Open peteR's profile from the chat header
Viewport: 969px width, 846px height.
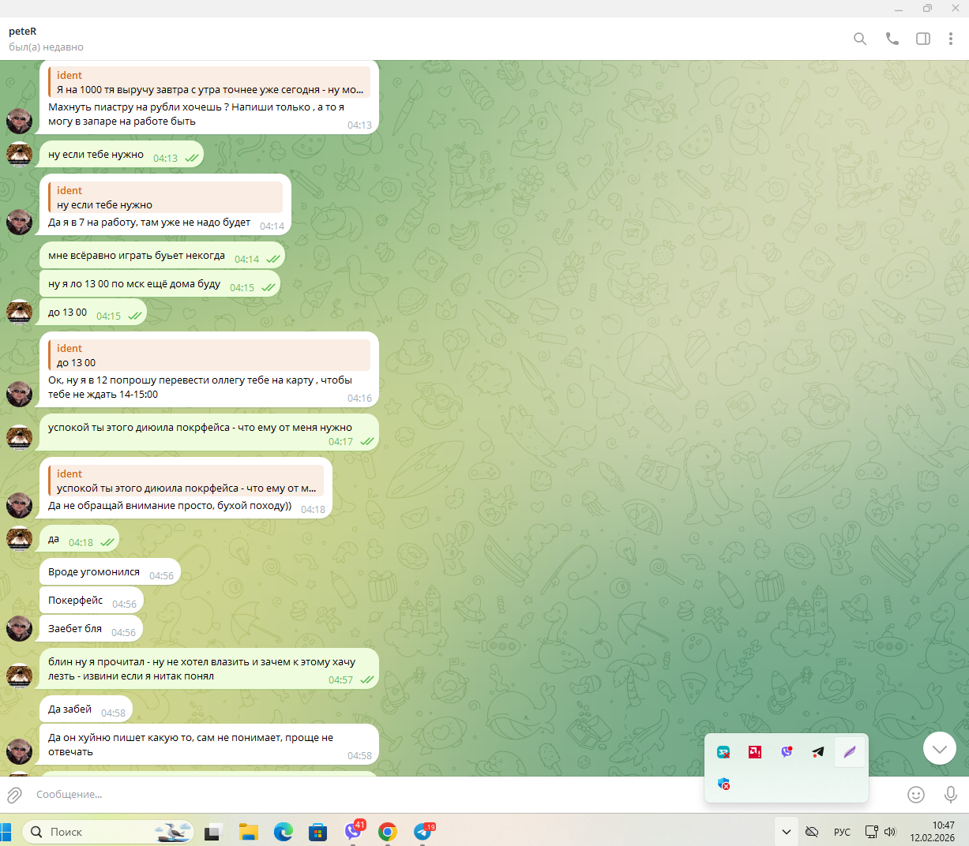tap(23, 32)
